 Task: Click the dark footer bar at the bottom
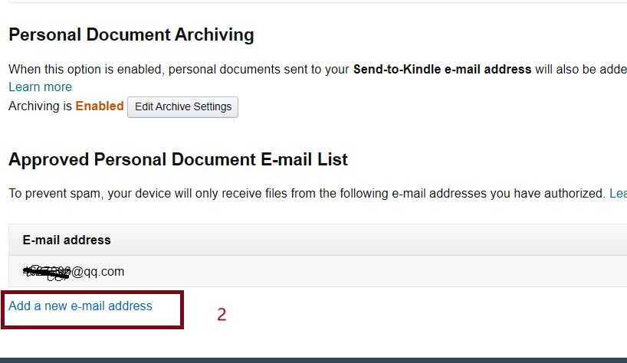point(313,360)
